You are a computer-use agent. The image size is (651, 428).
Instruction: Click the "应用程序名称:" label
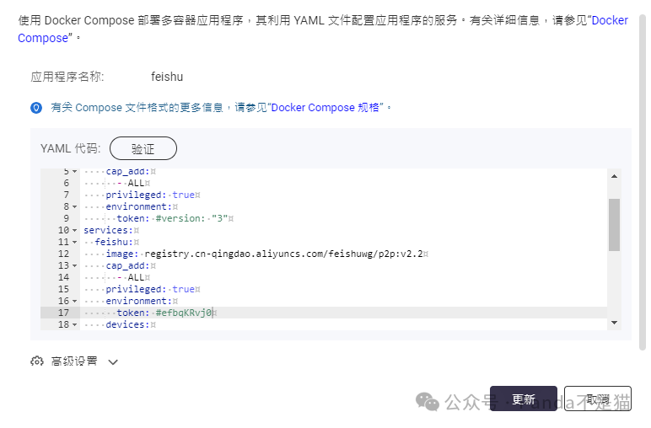(67, 77)
